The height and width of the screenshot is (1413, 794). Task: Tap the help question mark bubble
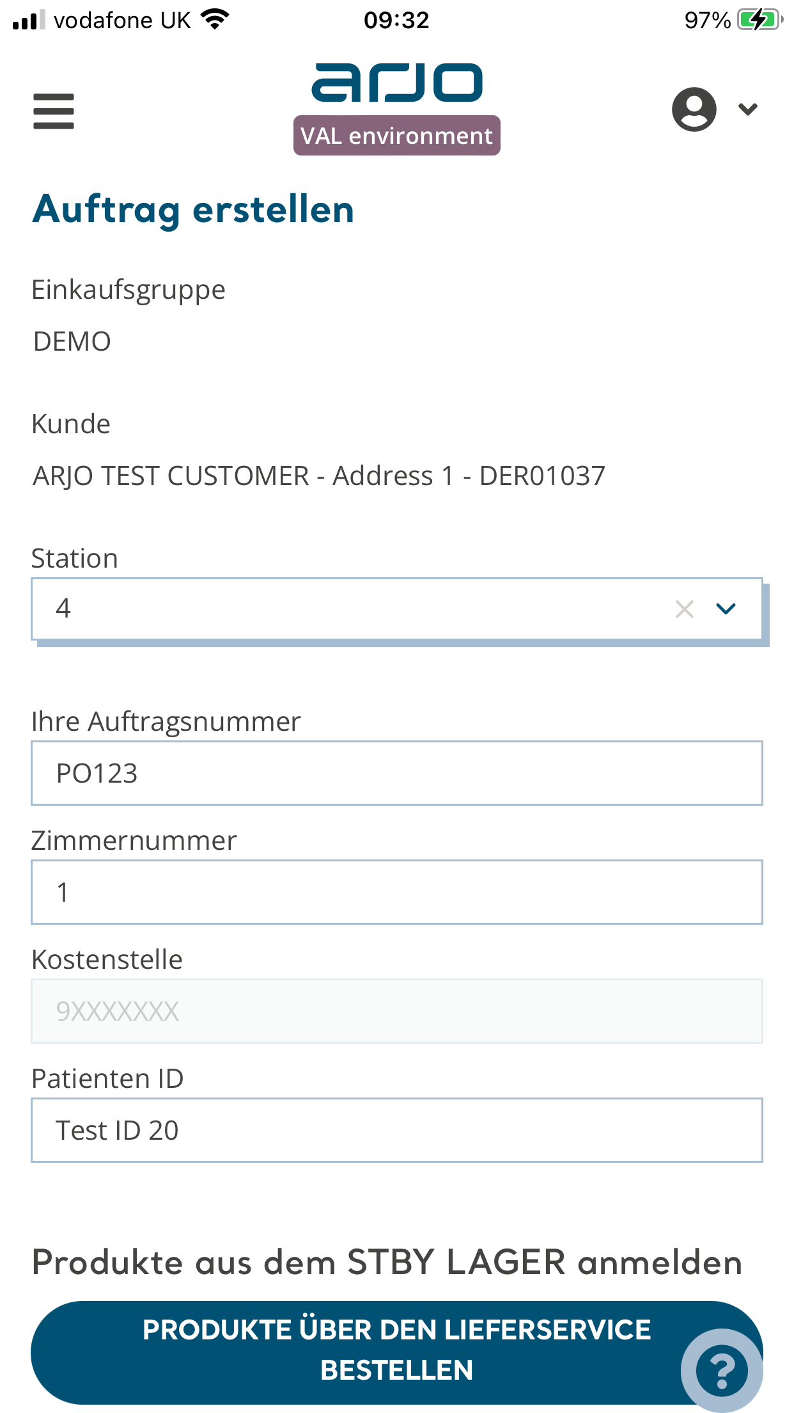click(x=722, y=1370)
